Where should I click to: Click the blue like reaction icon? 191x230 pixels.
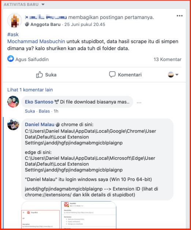click(x=11, y=59)
